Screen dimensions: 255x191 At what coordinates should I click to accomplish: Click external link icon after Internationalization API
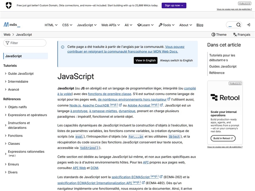click(143, 183)
